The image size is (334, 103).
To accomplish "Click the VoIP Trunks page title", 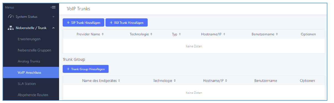I will pos(78,9).
